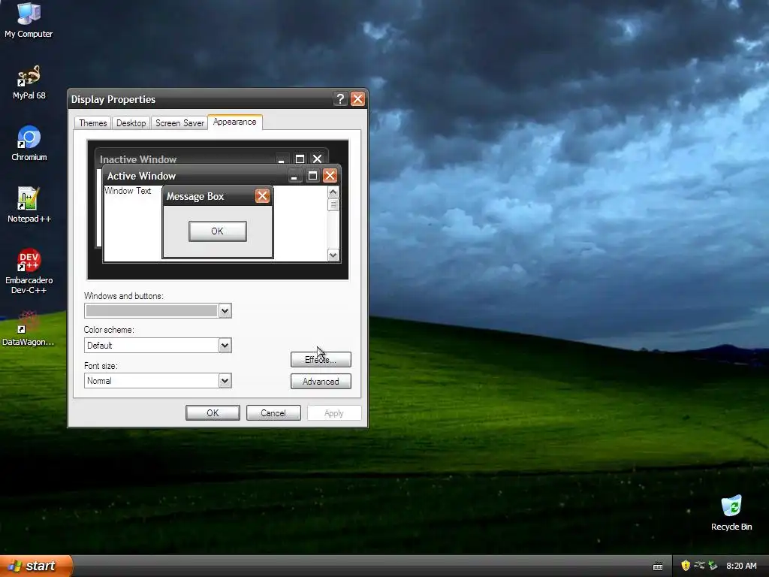Click the 'Color scheme:' label

(109, 330)
